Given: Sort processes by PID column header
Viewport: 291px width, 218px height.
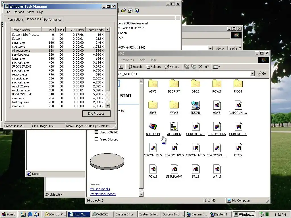Looking at the screenshot, I should [48, 30].
